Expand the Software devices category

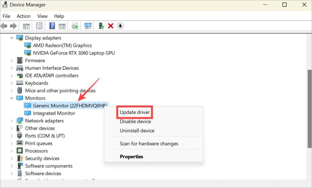tap(12, 173)
